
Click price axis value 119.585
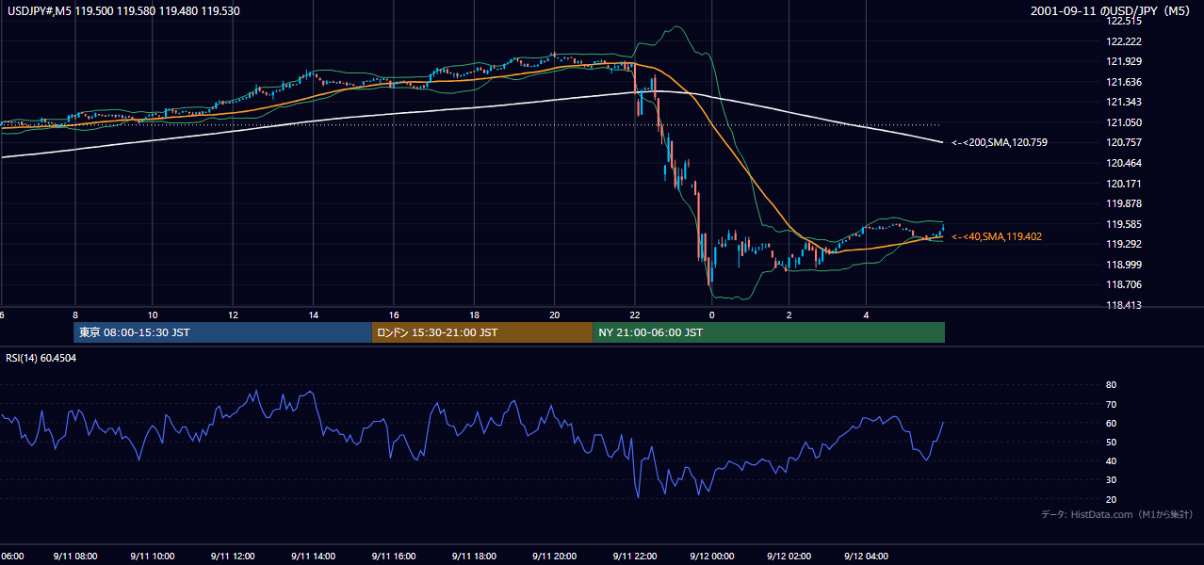coord(1125,224)
